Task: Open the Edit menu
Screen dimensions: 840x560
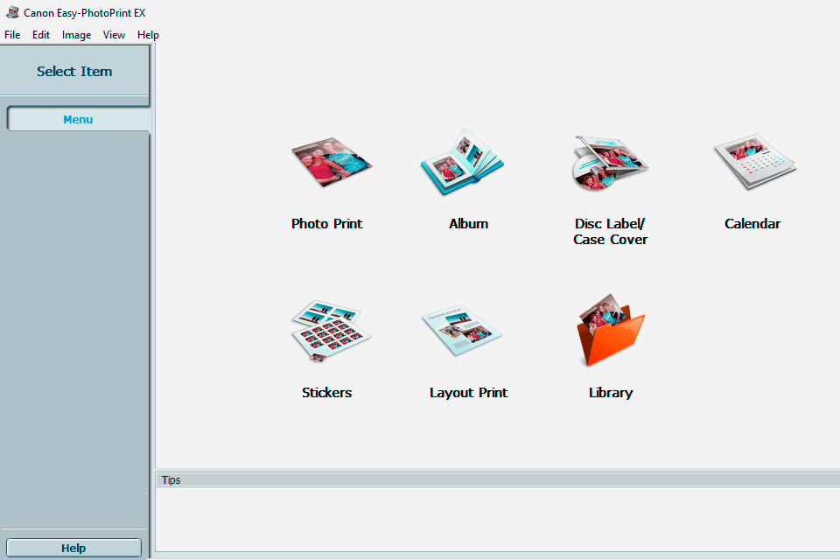Action: (x=40, y=35)
